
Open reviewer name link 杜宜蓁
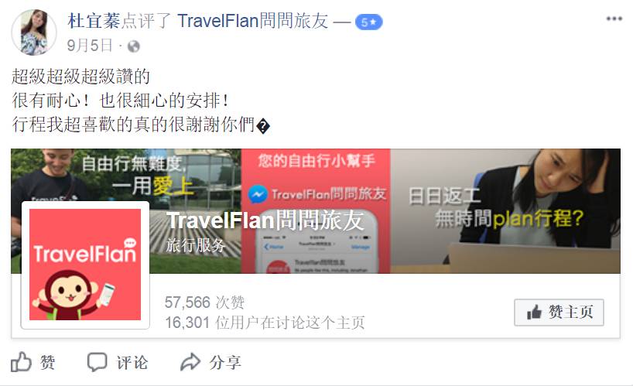(x=94, y=21)
